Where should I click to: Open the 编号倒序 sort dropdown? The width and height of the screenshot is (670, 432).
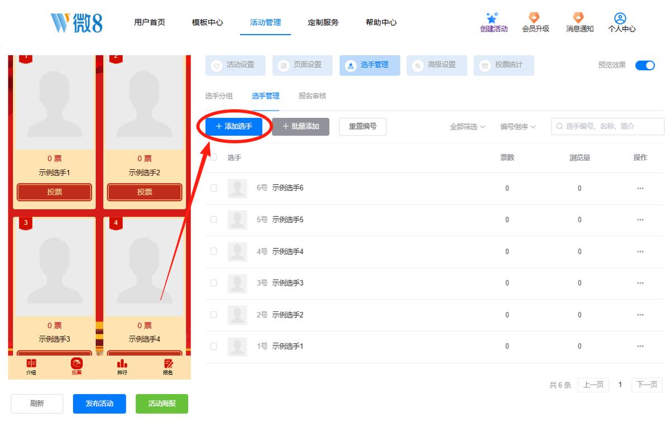(518, 127)
